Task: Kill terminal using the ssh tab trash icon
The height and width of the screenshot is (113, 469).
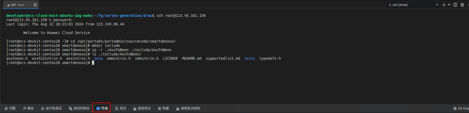Action: click(x=35, y=5)
